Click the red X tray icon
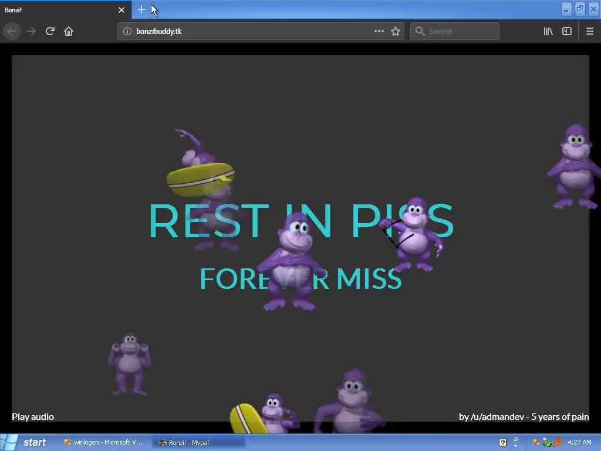 tap(536, 442)
